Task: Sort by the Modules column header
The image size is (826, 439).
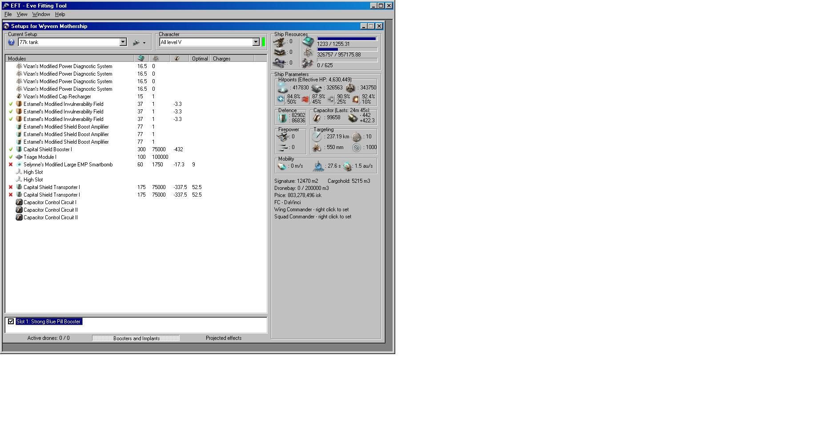Action: pos(70,59)
